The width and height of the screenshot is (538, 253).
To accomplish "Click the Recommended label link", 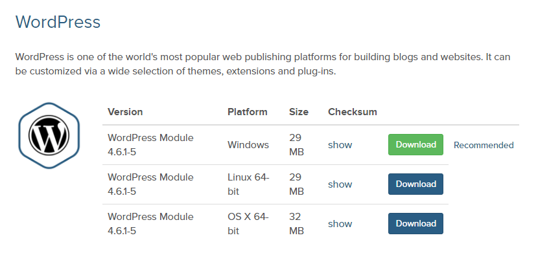I will click(x=484, y=145).
